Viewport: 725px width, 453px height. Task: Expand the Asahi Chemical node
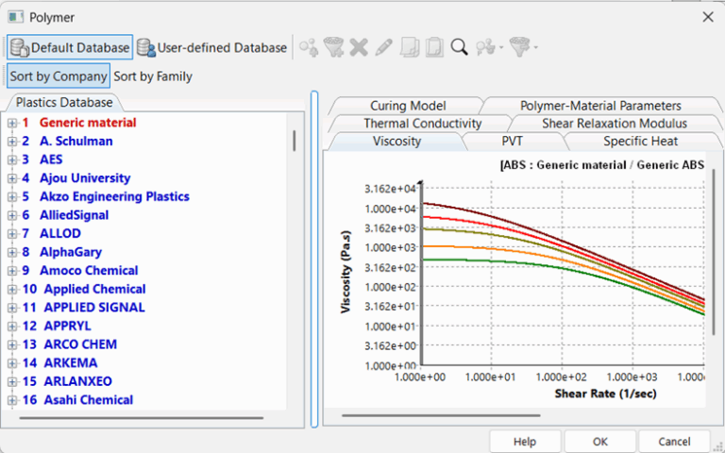point(12,400)
